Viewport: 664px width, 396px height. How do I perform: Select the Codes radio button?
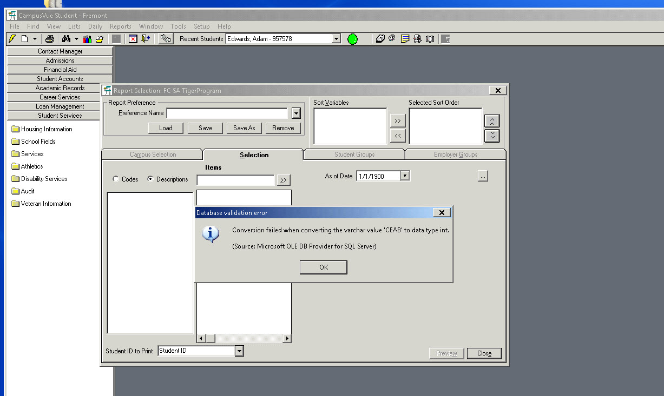[x=116, y=179]
